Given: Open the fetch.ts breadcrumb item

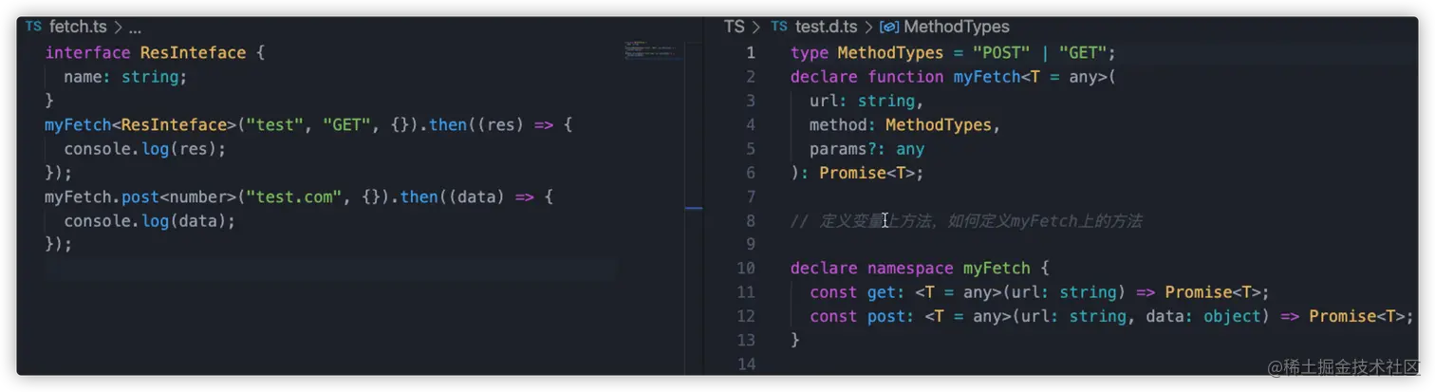Looking at the screenshot, I should point(78,27).
